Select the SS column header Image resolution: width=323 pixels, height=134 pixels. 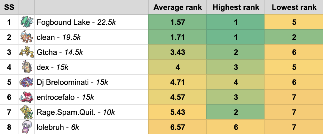[x=9, y=7]
